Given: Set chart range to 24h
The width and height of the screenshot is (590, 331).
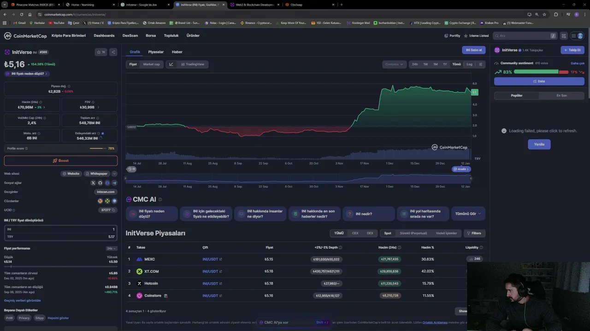Looking at the screenshot, I should [x=415, y=64].
